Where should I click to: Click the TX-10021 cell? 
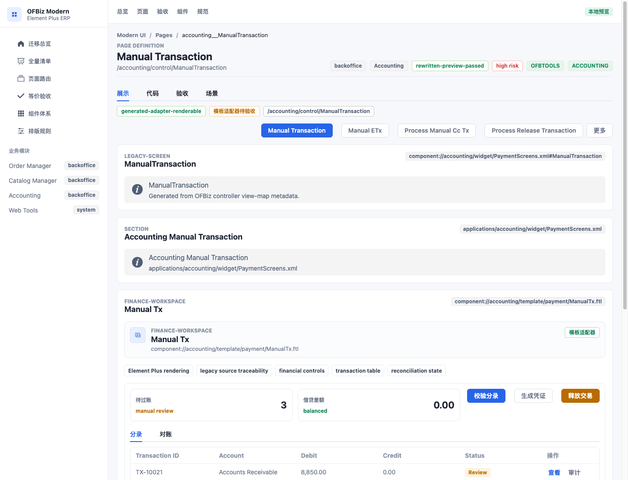coord(149,473)
